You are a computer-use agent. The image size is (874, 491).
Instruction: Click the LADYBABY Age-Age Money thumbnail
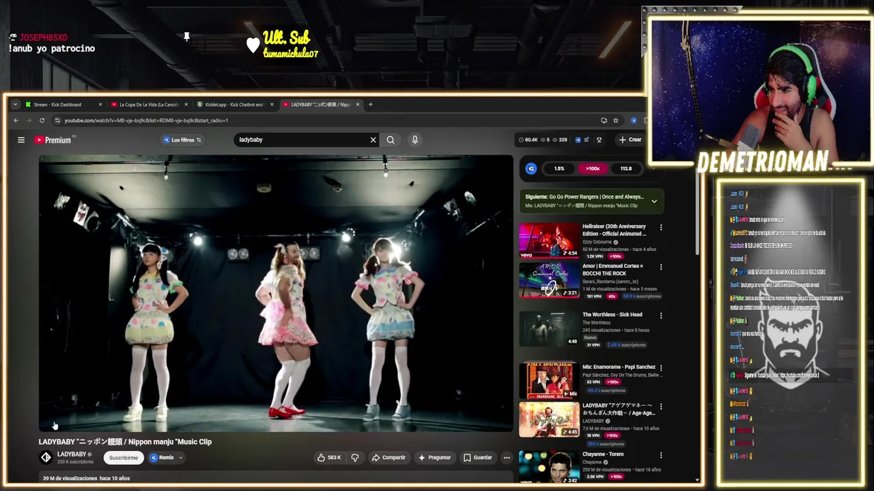[x=549, y=419]
